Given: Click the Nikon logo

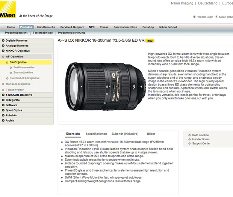Looking at the screenshot, I should 8,9.
